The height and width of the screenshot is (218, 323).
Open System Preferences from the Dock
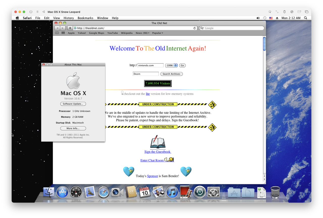tap(213, 192)
